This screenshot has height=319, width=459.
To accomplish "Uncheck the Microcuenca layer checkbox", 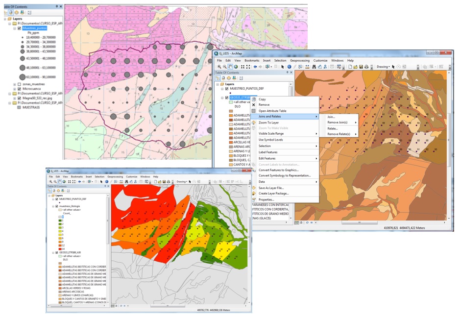I will click(20, 89).
